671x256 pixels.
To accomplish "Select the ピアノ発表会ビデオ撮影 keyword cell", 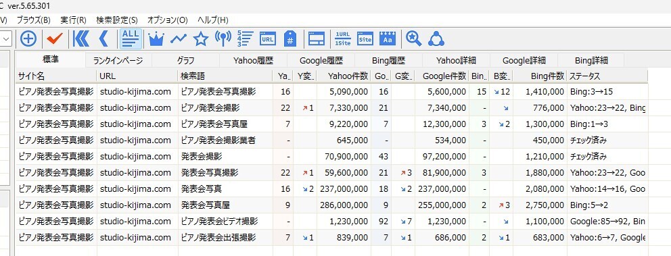I will point(225,222).
